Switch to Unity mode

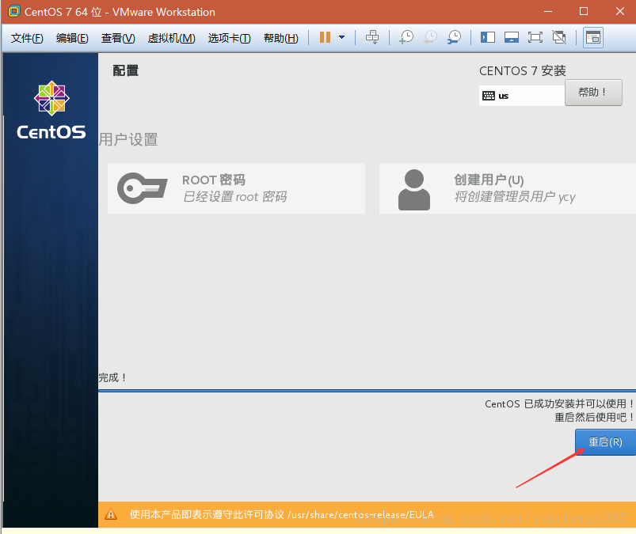coord(559,38)
